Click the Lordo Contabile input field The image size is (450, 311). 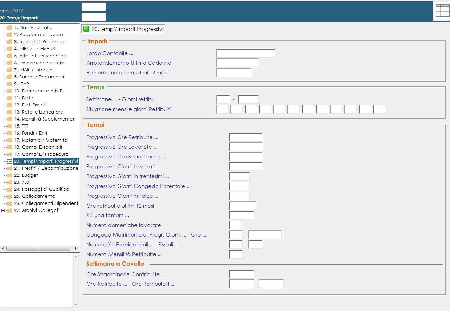pos(245,53)
